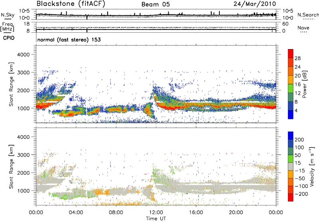This screenshot has width=319, height=221.
Task: Click 'Slant Range [km]' label of power panel
Action: pos(11,84)
